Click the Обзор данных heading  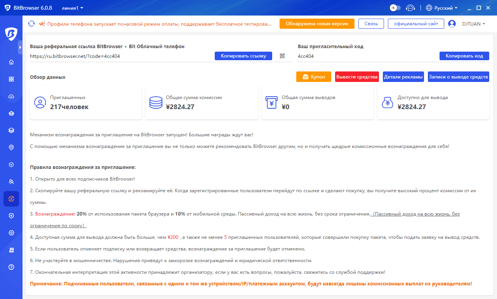tap(48, 77)
